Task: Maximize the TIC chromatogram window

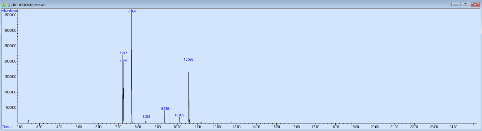Action: click(465, 5)
